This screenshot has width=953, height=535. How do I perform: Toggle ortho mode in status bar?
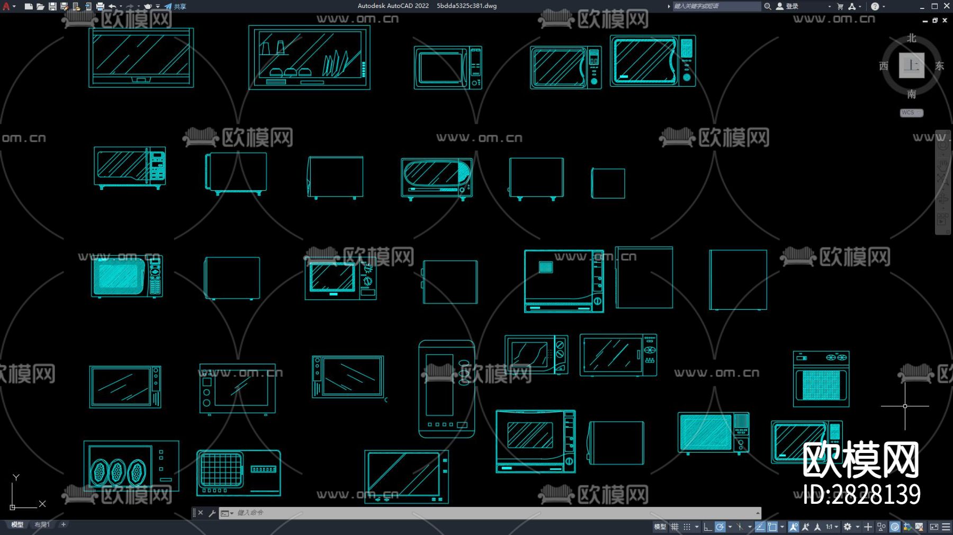[708, 527]
